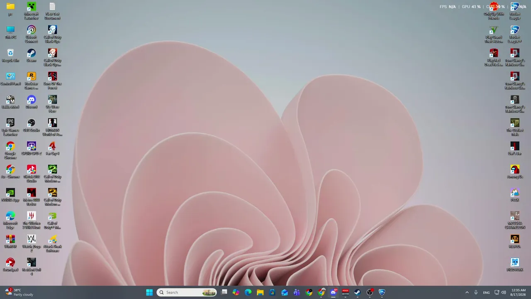Click the taskbar Search box

tap(187, 292)
